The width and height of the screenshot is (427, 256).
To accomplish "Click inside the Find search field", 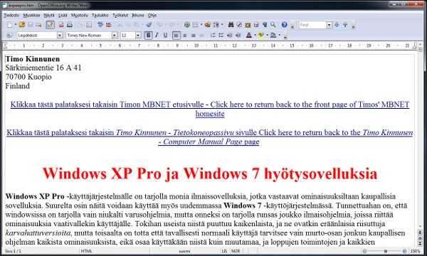I will tap(312, 25).
